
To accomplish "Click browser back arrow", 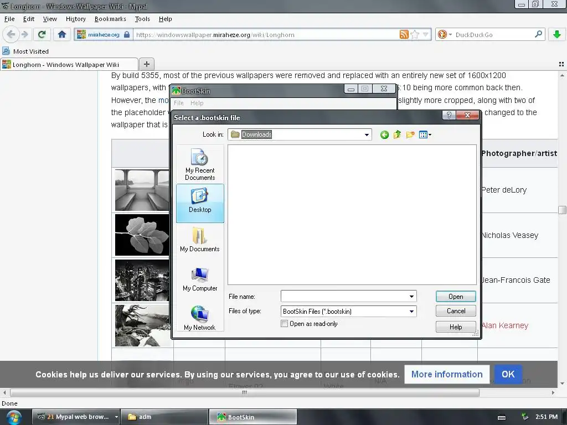I will 11,34.
